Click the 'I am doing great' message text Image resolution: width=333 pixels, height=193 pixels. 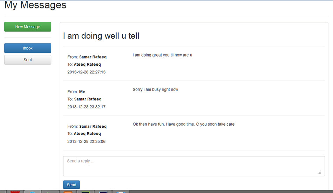click(x=162, y=55)
